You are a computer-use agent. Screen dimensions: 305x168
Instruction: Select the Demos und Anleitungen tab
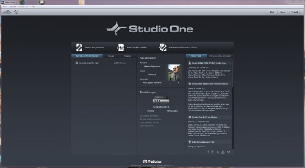click(x=220, y=56)
